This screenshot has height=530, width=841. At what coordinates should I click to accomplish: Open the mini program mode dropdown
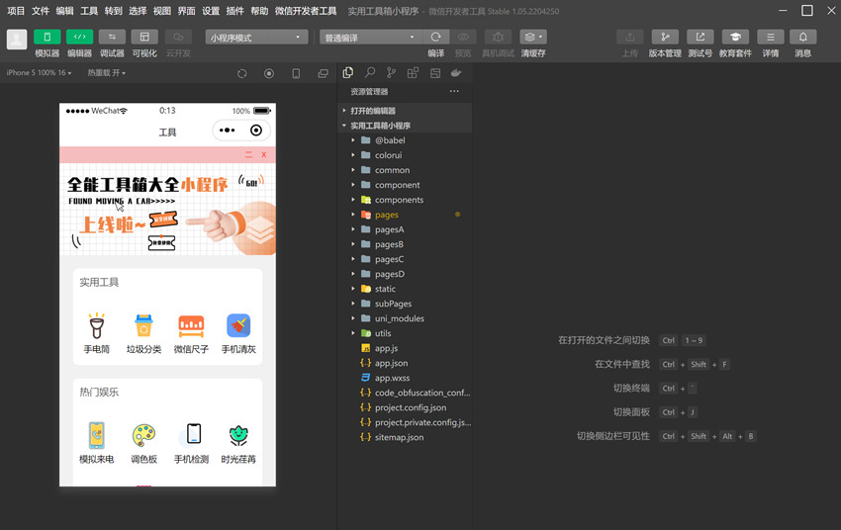(x=256, y=38)
